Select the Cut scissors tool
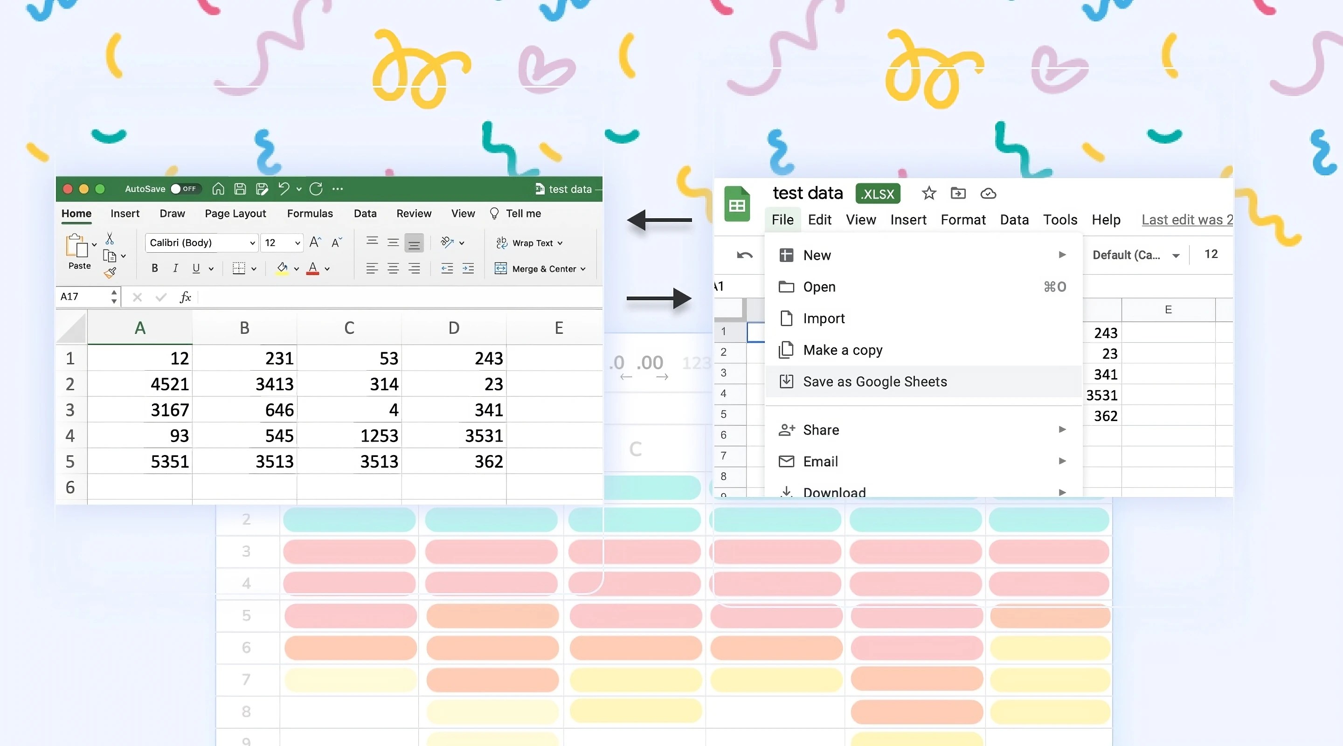The image size is (1343, 746). click(110, 237)
